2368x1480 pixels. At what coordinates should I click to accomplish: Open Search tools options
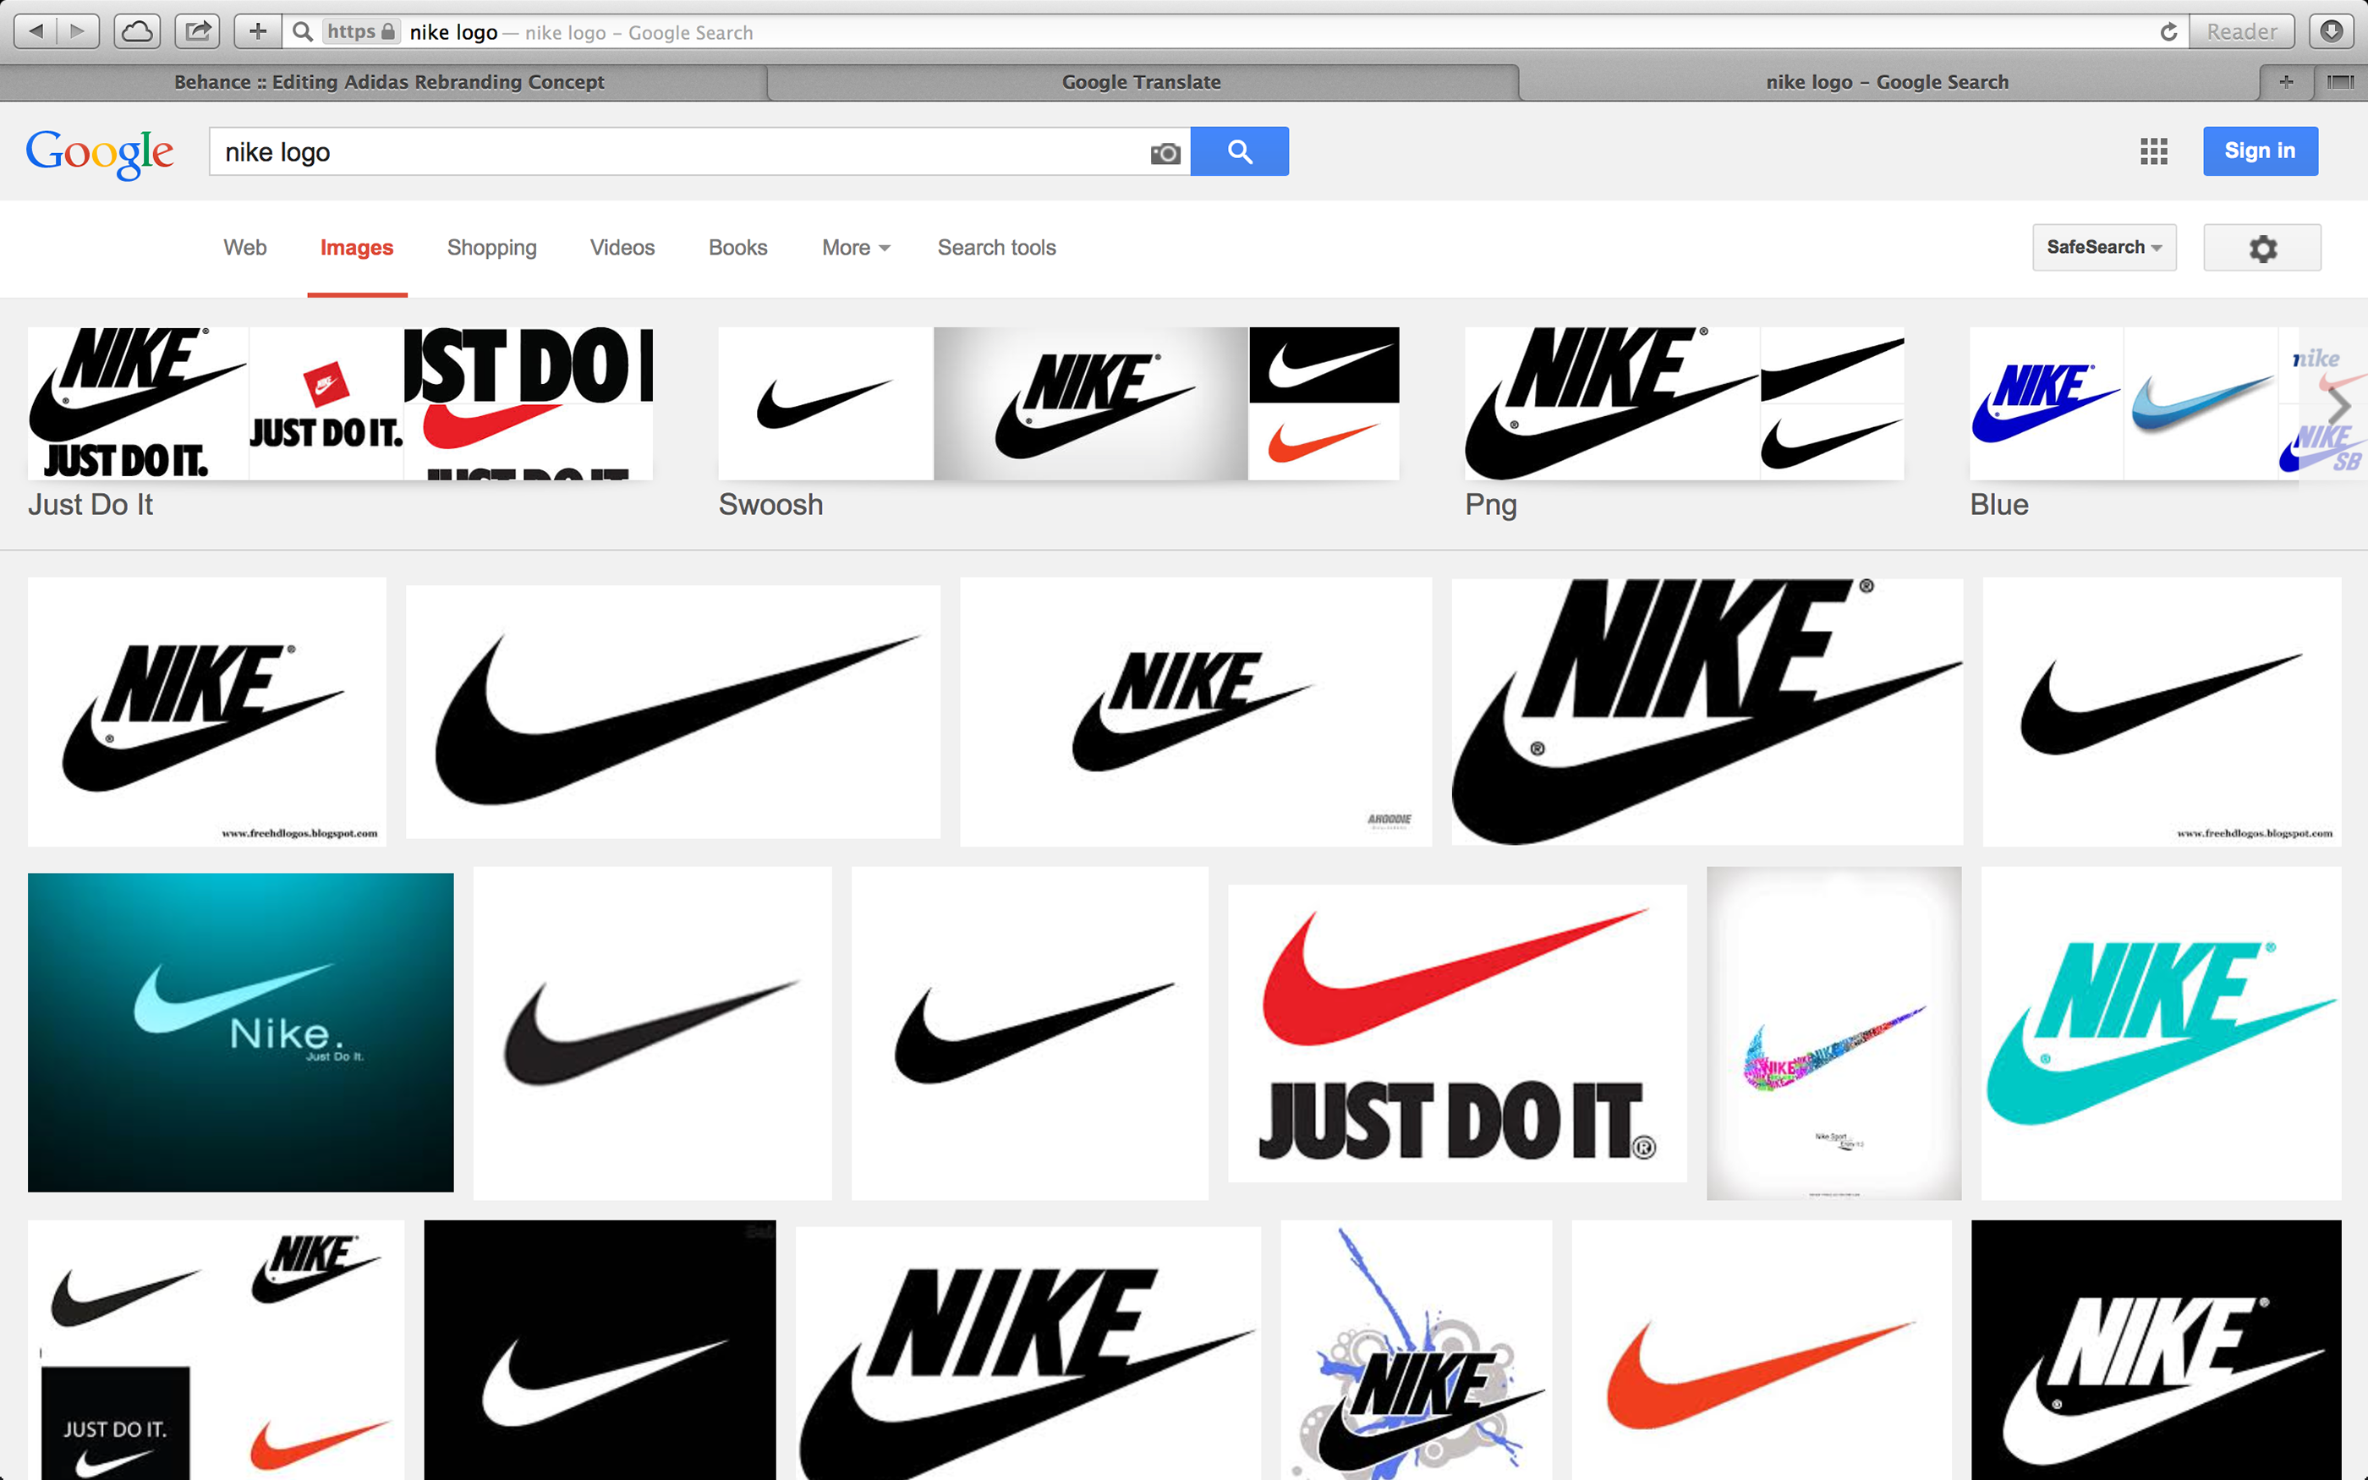pos(996,248)
